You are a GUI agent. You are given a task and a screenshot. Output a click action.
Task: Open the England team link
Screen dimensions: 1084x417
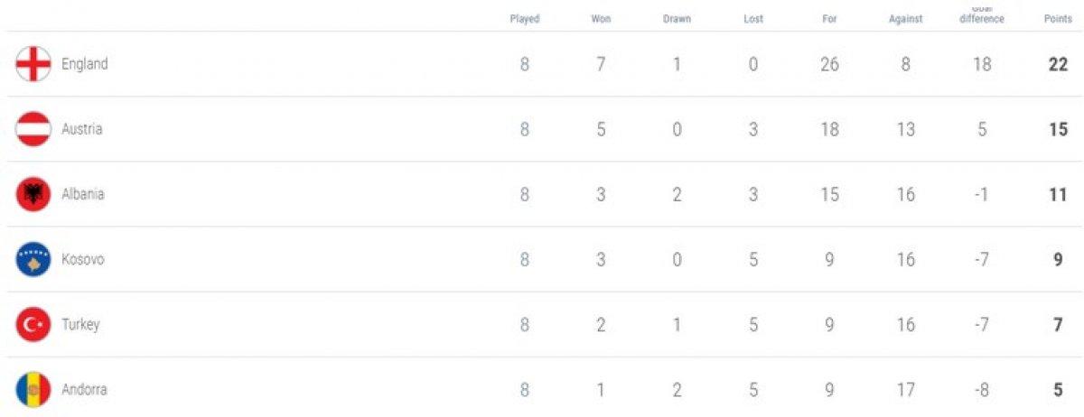click(84, 64)
